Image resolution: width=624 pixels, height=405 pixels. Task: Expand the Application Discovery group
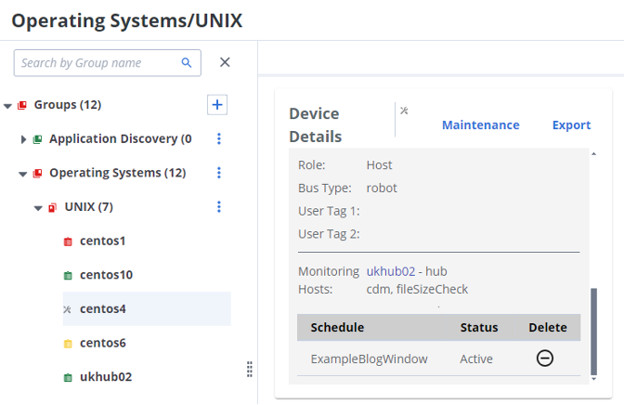pyautogui.click(x=23, y=139)
